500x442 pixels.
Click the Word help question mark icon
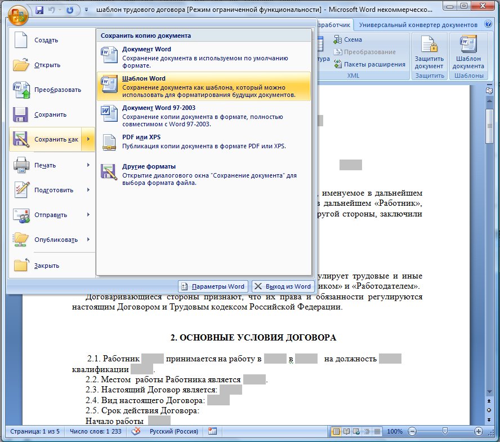point(488,24)
